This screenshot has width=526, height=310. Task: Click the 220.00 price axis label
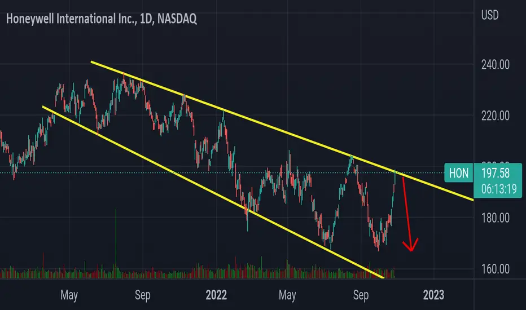(495, 116)
